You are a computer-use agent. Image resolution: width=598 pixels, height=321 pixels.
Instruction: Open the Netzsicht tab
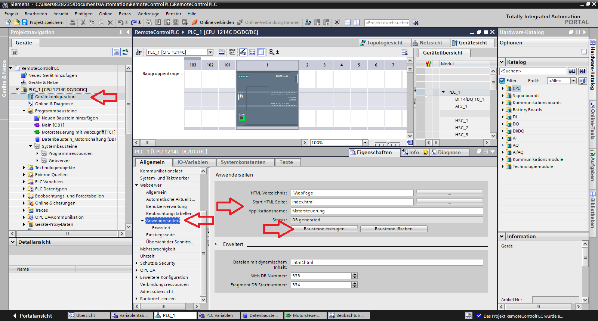(x=431, y=43)
